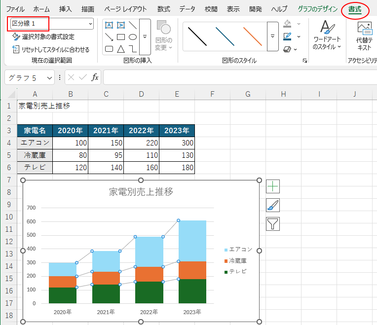This screenshot has width=377, height=325.
Task: Insert a vertical text box shape
Action: (121, 25)
